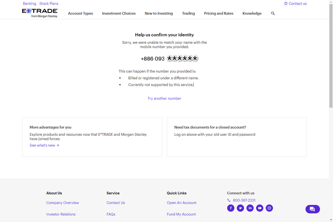Click Contact us at top right

296,4
